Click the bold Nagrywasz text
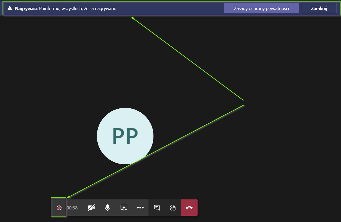 coord(26,8)
